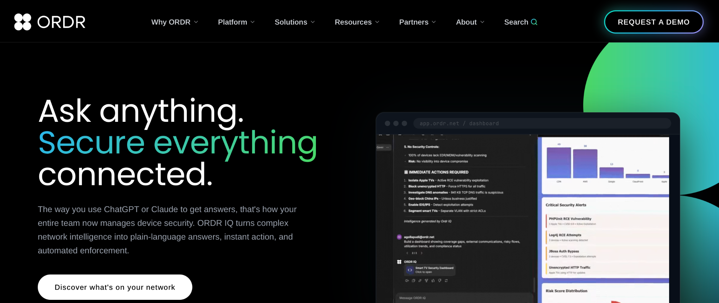Viewport: 719px width, 303px height.
Task: Select the PHPUnit RCE Vulnerability alert
Action: pyautogui.click(x=607, y=221)
